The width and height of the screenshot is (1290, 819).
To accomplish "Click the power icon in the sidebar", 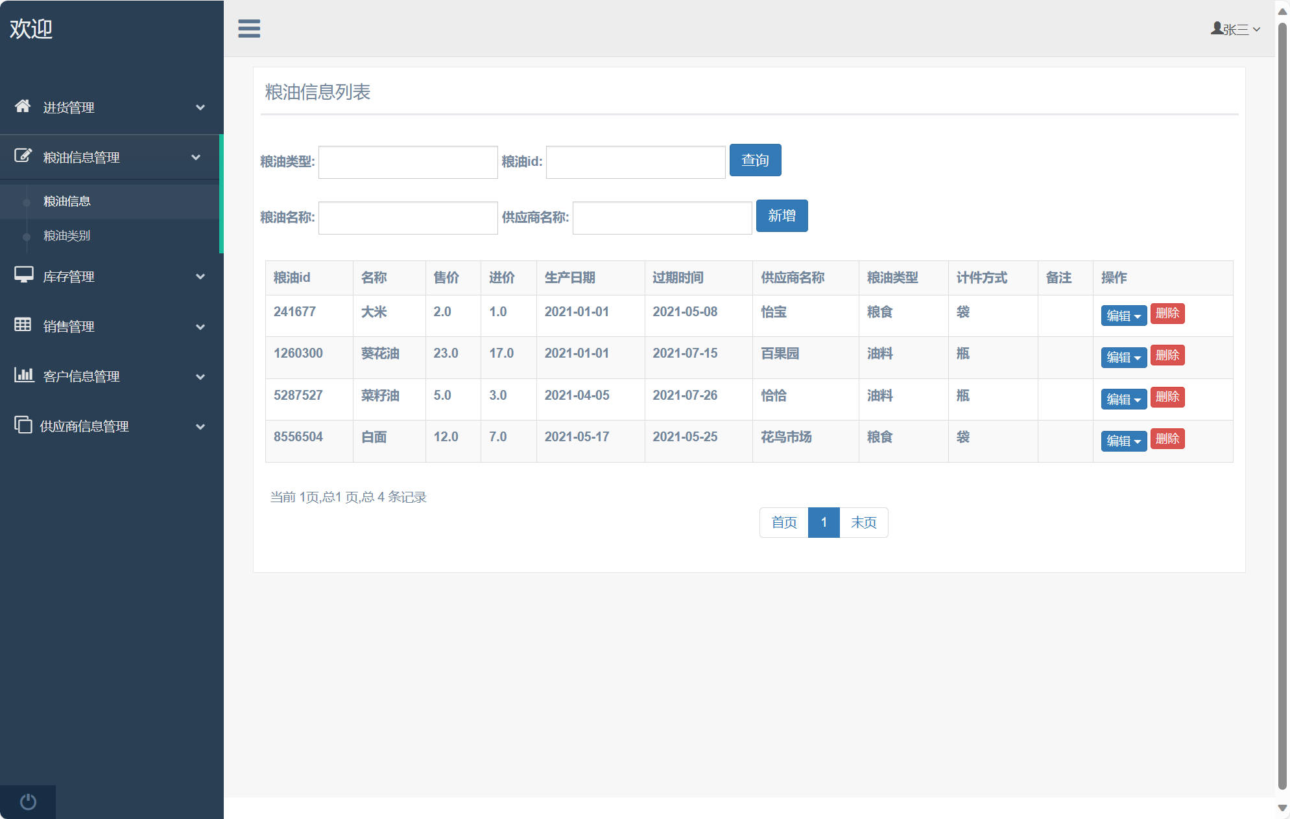I will 28,802.
